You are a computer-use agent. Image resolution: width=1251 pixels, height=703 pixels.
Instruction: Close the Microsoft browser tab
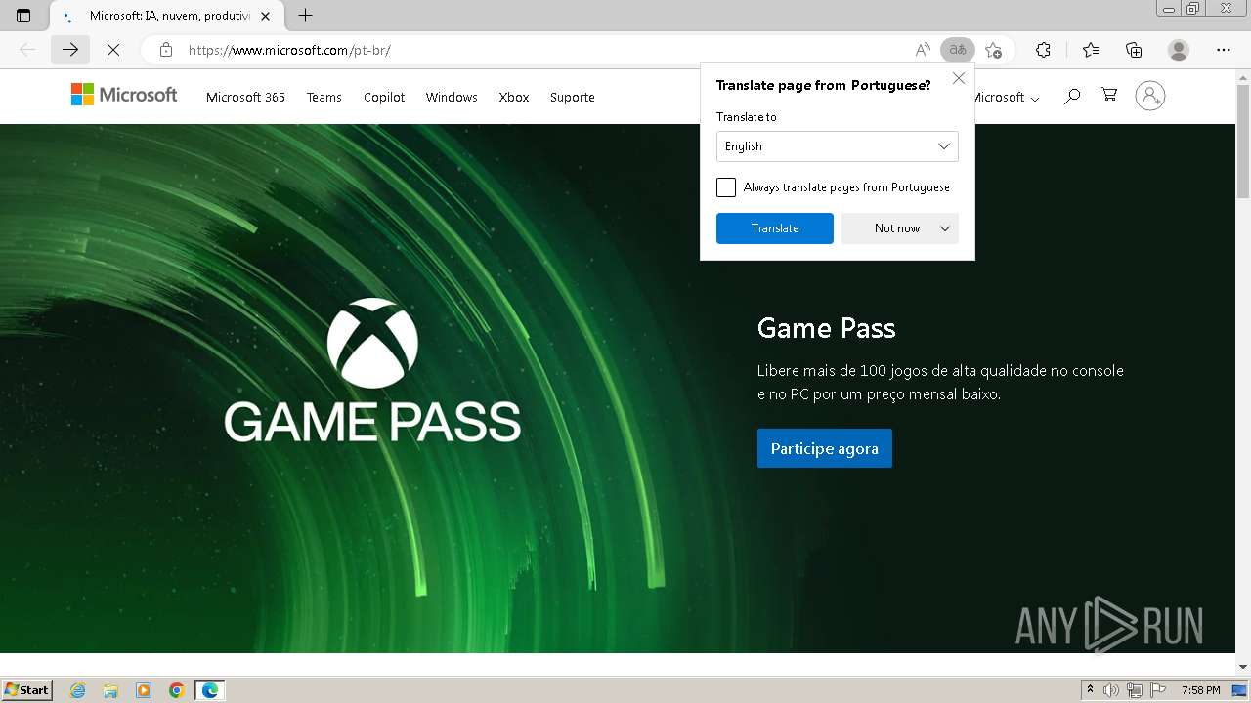(x=265, y=16)
